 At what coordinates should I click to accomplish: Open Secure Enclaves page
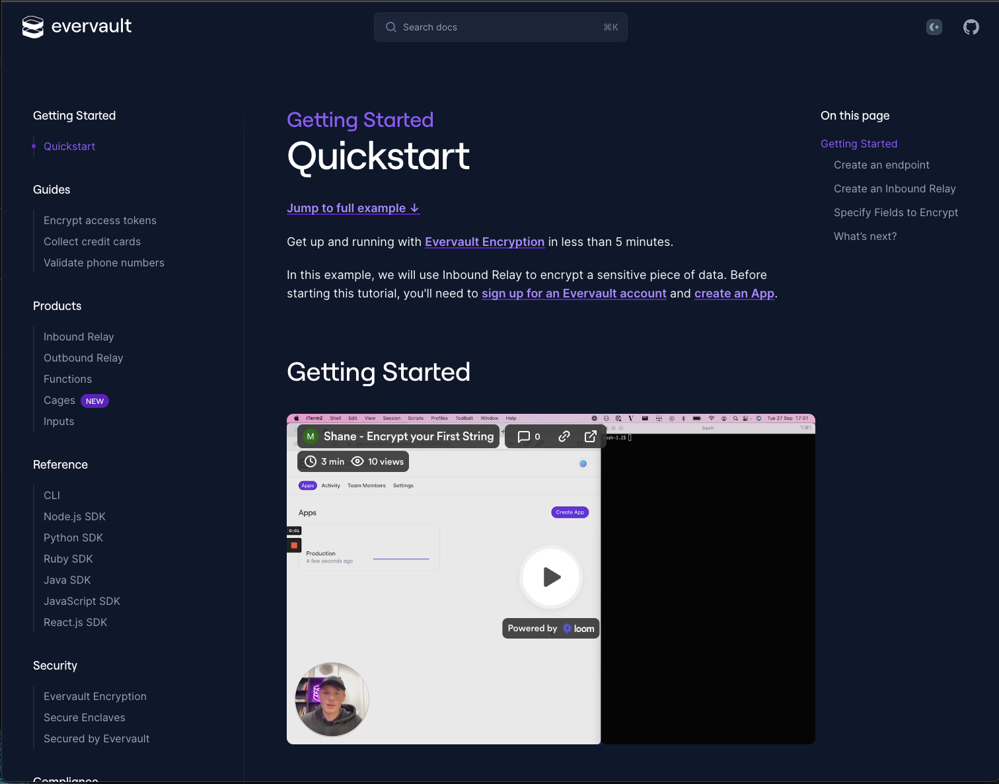(x=85, y=718)
